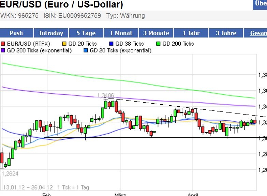
Task: Click the Feb axis label
Action: (x=46, y=195)
